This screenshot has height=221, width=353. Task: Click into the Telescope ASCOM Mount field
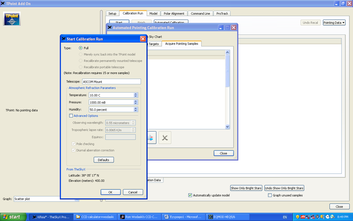(111, 81)
